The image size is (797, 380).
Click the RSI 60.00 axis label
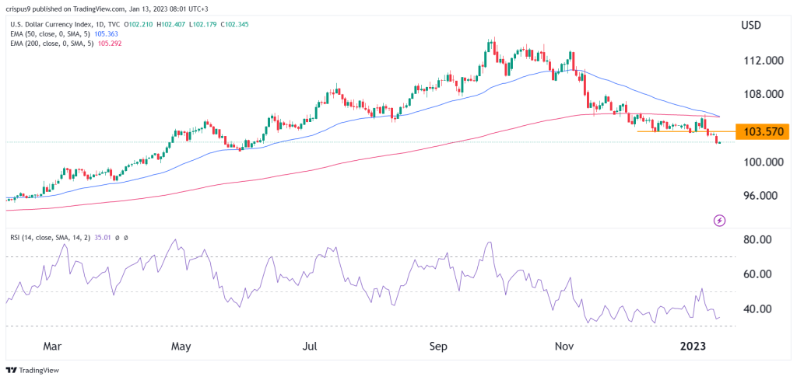[757, 274]
